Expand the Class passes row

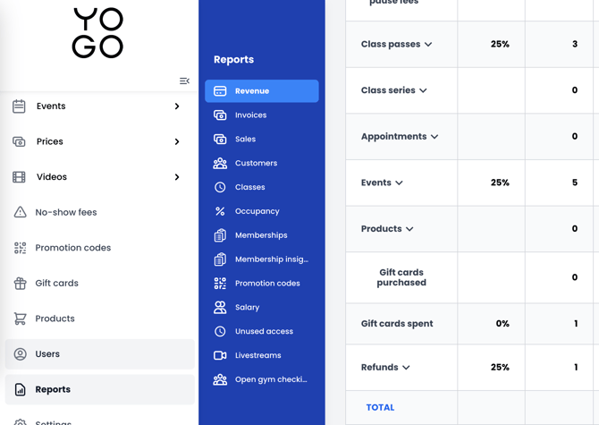click(x=428, y=45)
